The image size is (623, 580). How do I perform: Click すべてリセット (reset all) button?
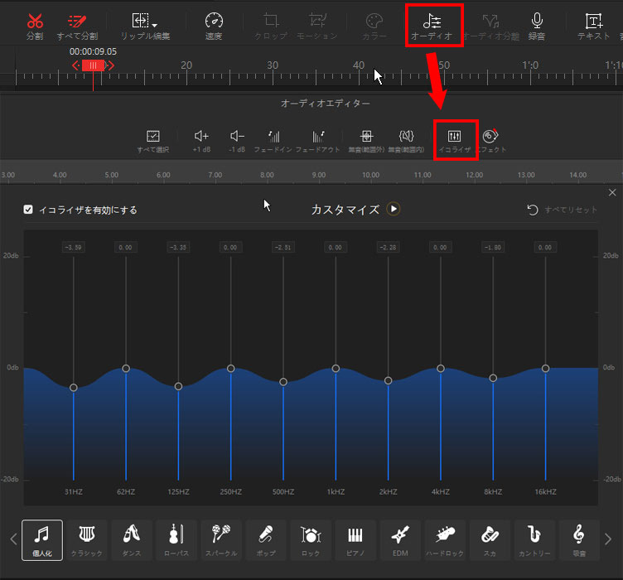562,210
